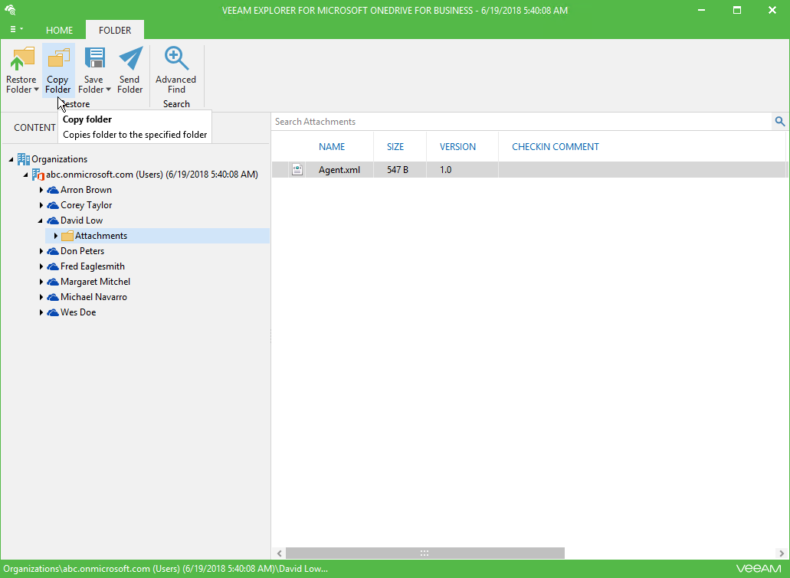Click the scroll left arrow
The width and height of the screenshot is (790, 578).
click(279, 553)
